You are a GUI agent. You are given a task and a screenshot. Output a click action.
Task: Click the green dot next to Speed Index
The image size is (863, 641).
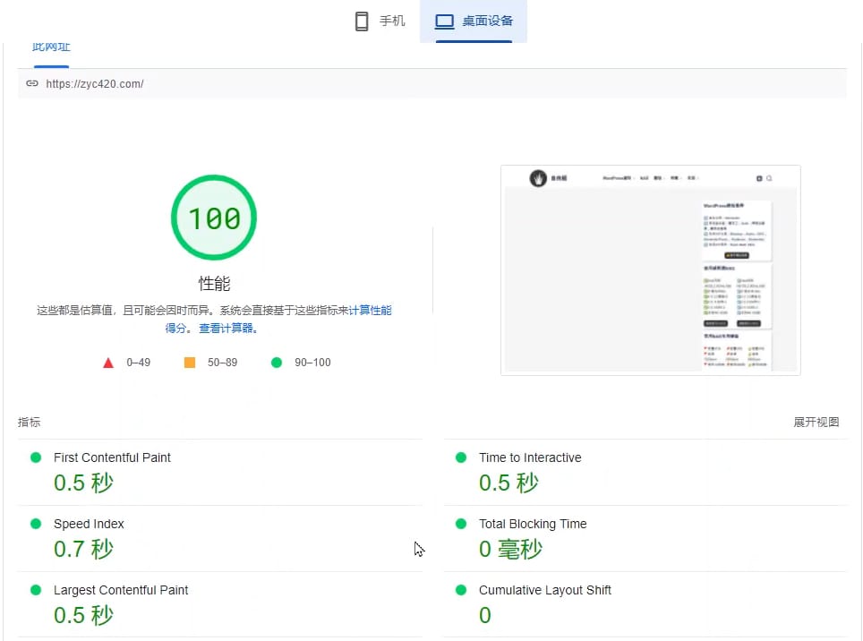click(x=35, y=523)
